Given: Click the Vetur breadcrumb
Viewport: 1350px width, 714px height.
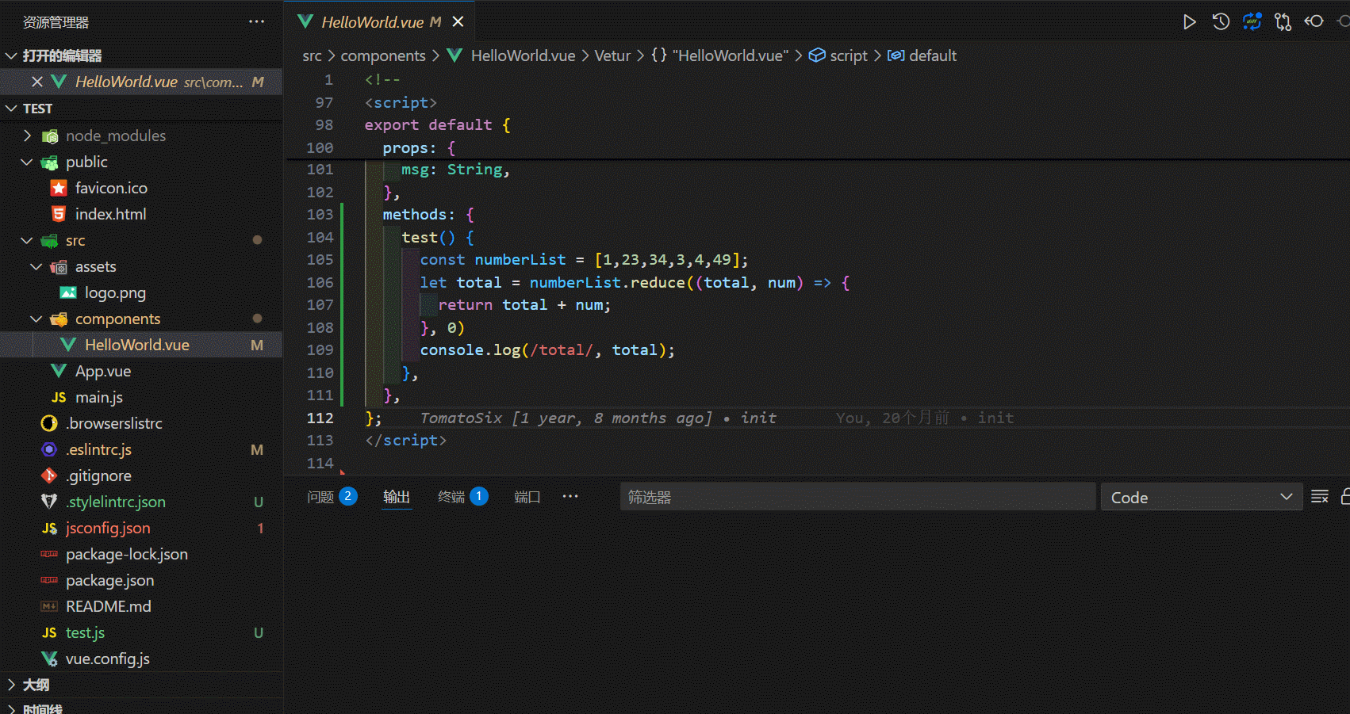Looking at the screenshot, I should (x=612, y=55).
